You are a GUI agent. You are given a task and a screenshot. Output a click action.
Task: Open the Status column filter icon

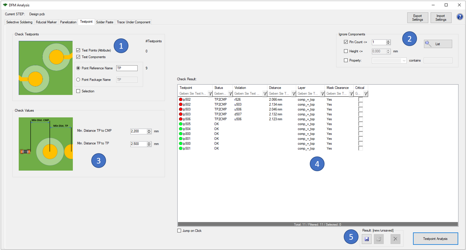point(230,94)
